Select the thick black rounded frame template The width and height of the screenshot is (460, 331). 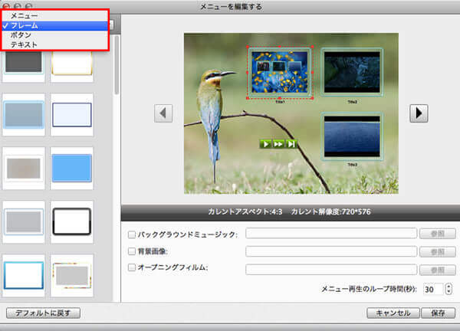(72, 222)
